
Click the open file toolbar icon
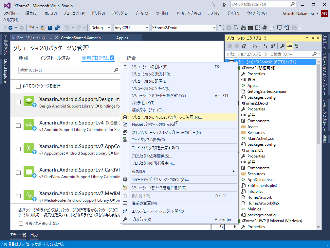coord(43,28)
